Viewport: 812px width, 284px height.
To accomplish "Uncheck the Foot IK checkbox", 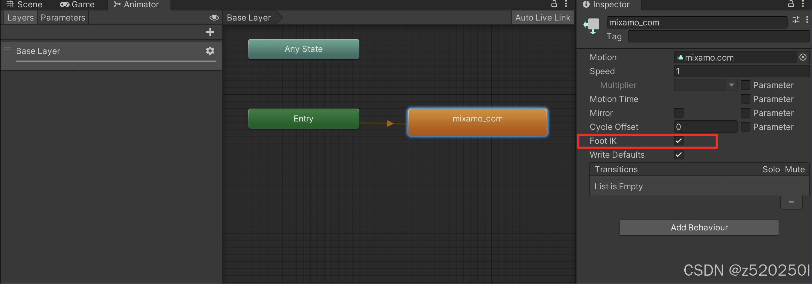I will click(678, 141).
